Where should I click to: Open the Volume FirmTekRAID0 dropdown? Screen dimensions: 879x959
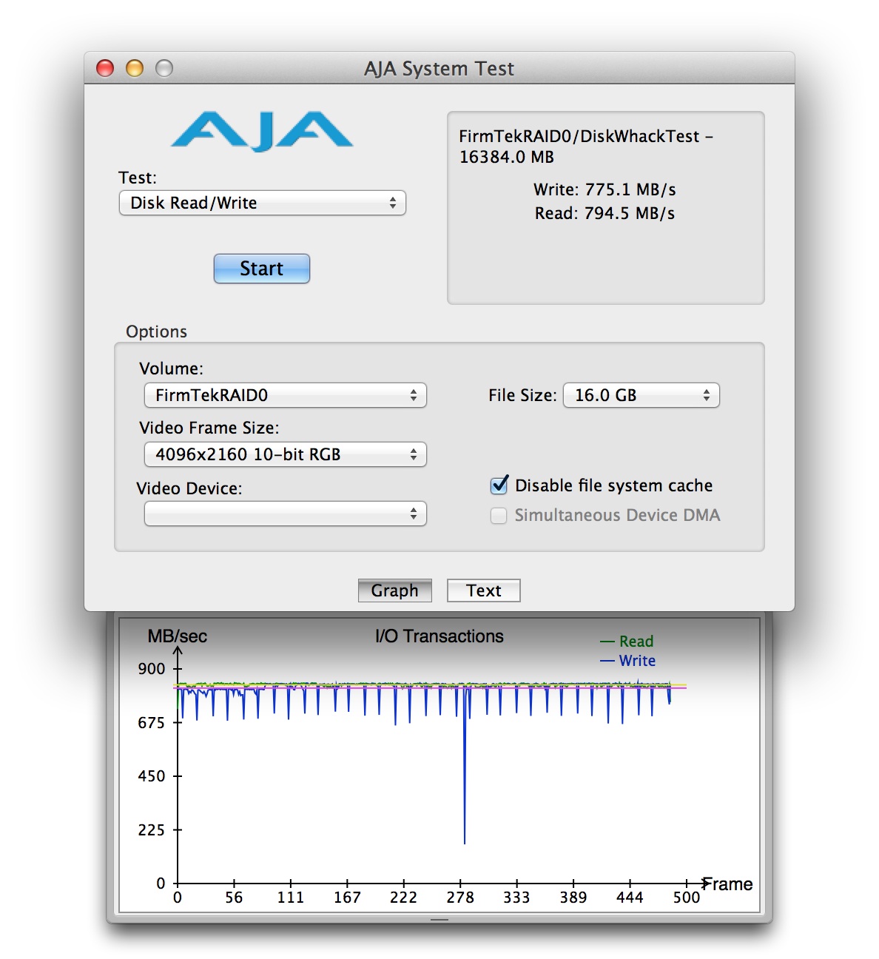(286, 395)
